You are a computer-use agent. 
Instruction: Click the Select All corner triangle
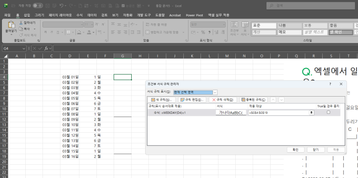click(x=5, y=56)
